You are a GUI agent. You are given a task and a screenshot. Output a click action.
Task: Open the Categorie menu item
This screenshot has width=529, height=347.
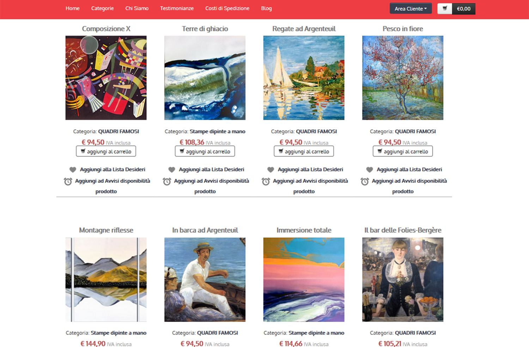102,8
